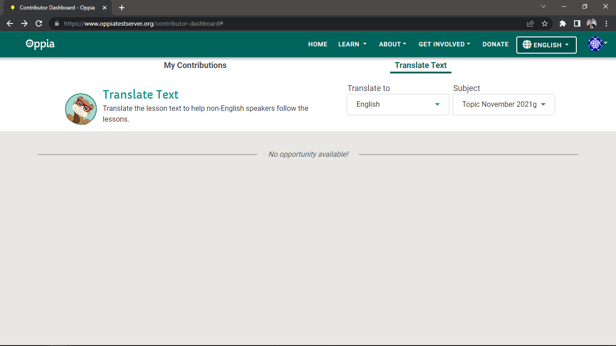Bookmark this page with the star icon
This screenshot has height=346, width=616.
[x=545, y=23]
